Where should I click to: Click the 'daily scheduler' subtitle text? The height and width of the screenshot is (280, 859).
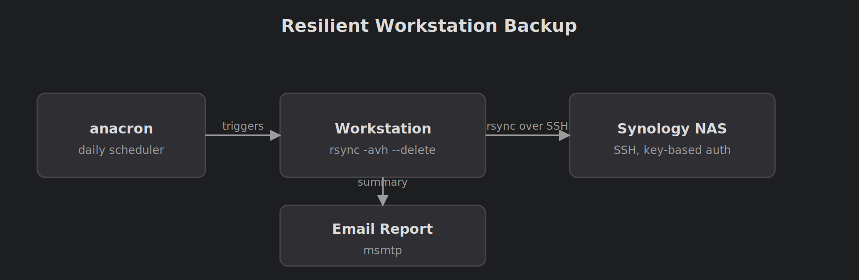[121, 150]
